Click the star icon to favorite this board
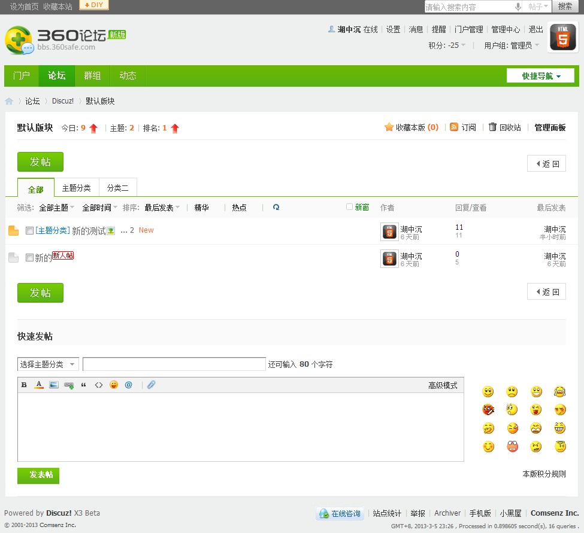 coord(389,127)
